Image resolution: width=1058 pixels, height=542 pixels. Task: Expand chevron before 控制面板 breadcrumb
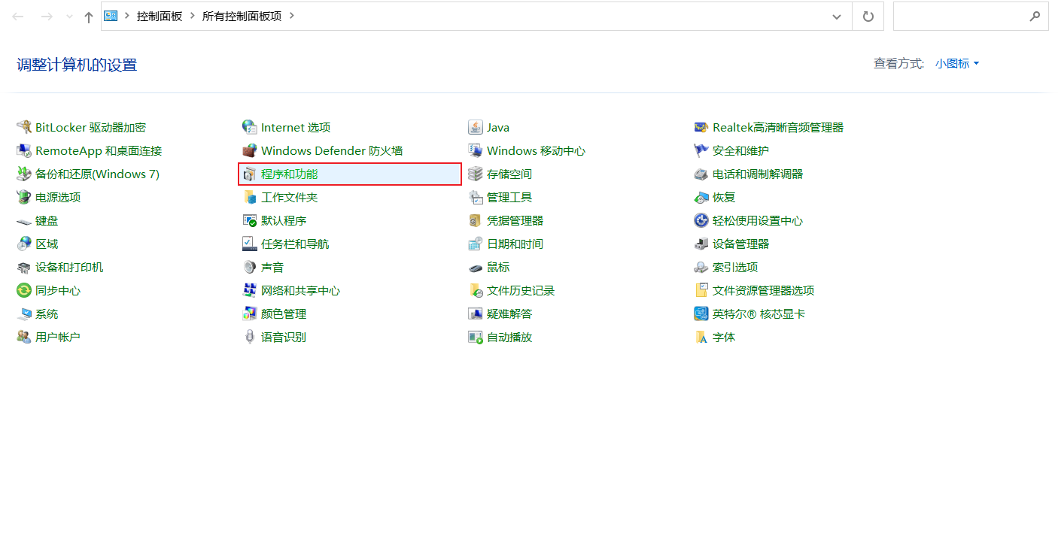click(127, 16)
